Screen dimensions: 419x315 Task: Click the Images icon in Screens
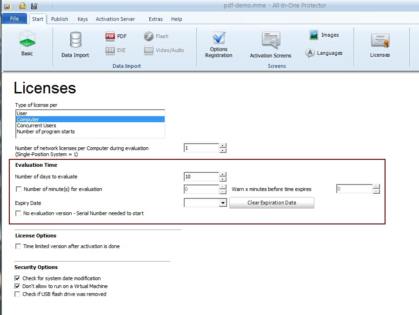pos(314,35)
